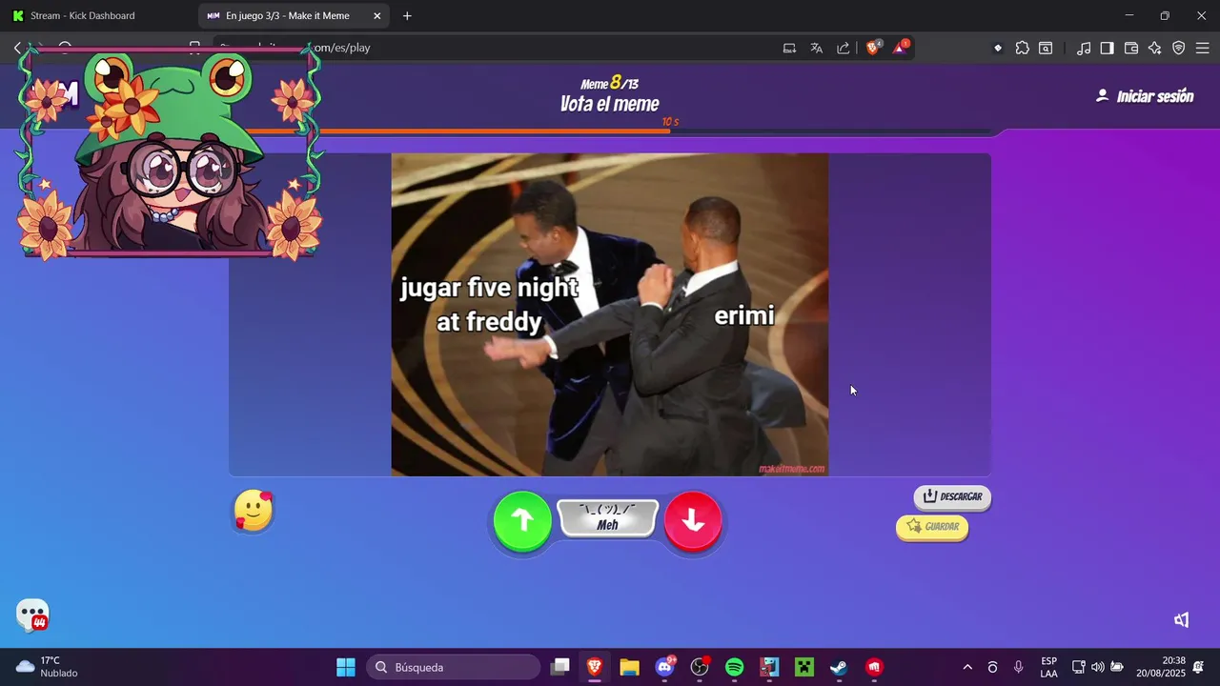Open the browser hamburger menu
The image size is (1220, 686).
1203,48
